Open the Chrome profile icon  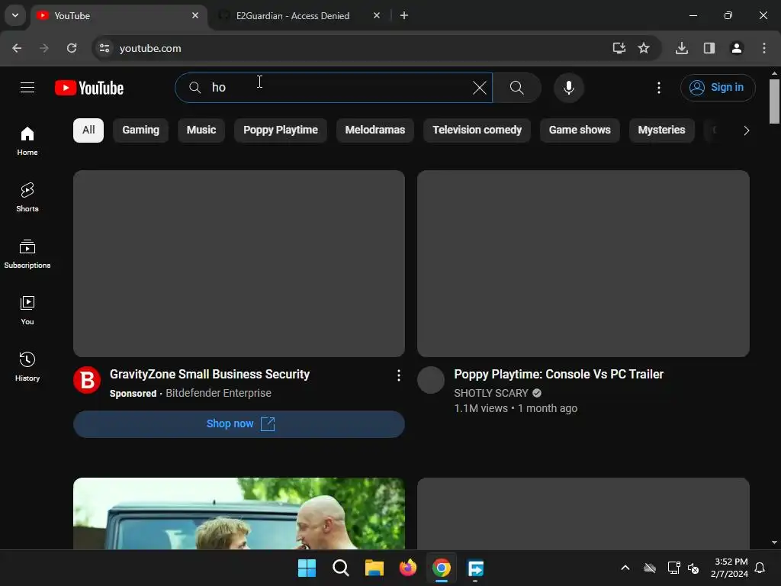point(736,48)
